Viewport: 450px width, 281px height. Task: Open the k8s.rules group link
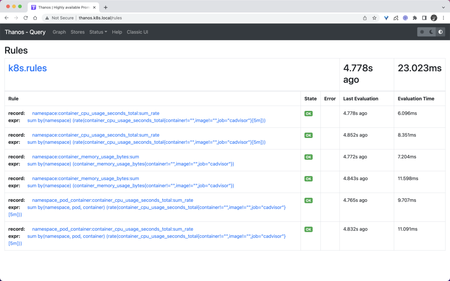pyautogui.click(x=27, y=68)
